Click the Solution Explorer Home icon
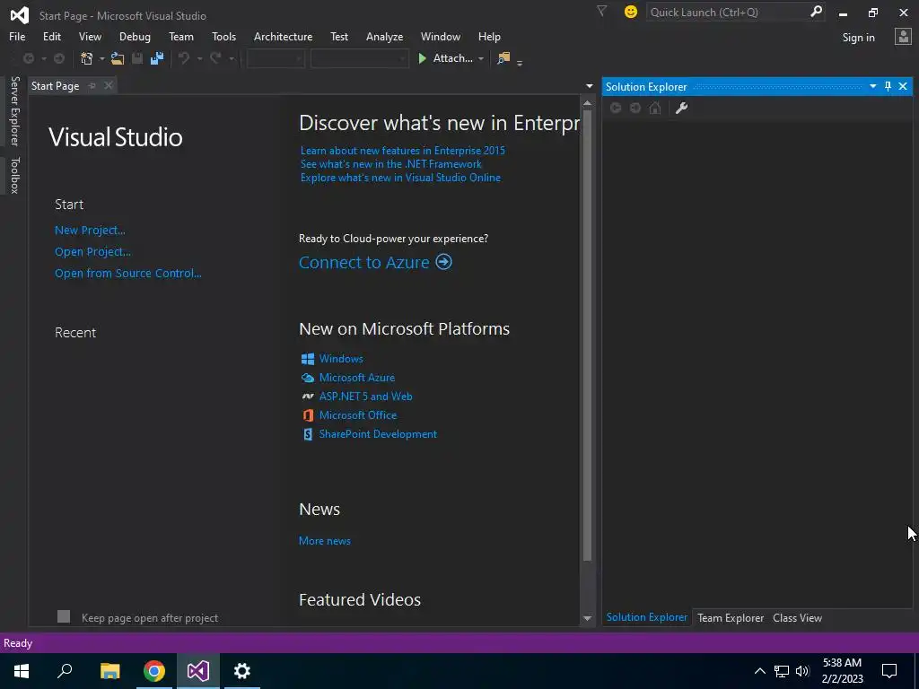Screen dimensions: 919x689 pos(655,108)
